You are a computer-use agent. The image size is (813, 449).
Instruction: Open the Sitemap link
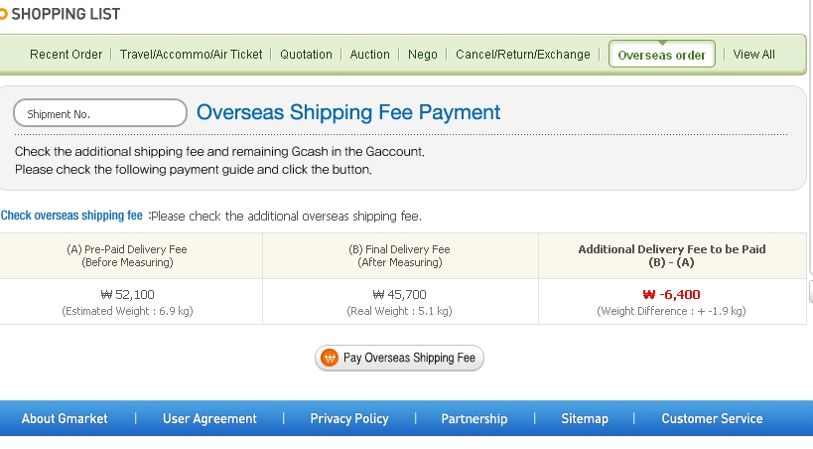585,419
